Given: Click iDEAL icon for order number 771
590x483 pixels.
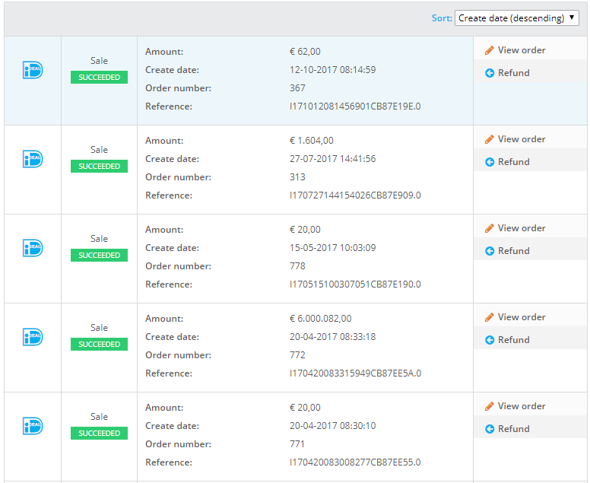Looking at the screenshot, I should point(33,426).
